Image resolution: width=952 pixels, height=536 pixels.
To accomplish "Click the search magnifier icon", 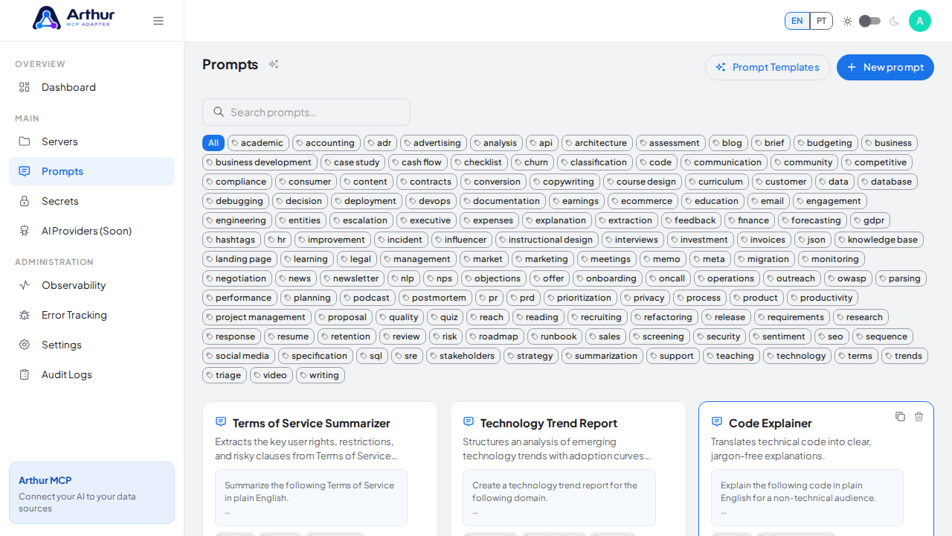I will click(219, 112).
